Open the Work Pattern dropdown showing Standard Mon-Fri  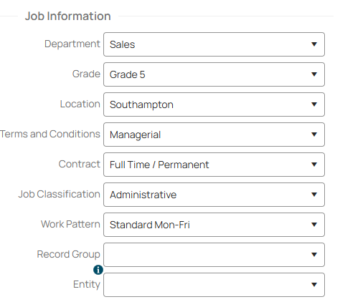(x=214, y=225)
